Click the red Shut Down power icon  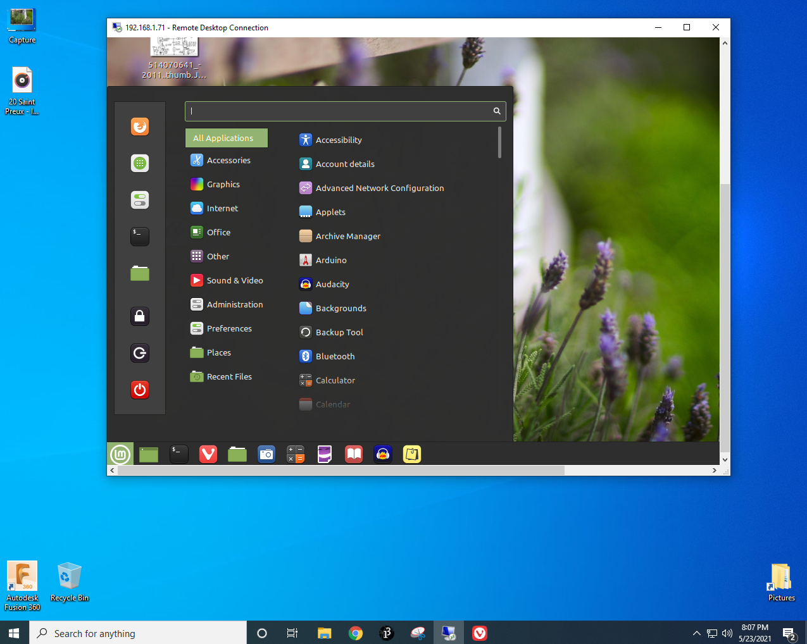[140, 389]
